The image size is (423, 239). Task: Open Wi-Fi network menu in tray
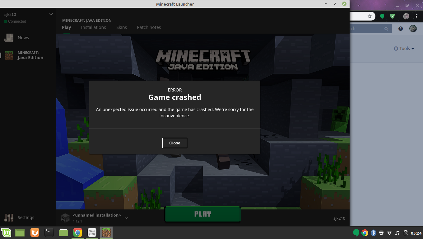point(389,233)
